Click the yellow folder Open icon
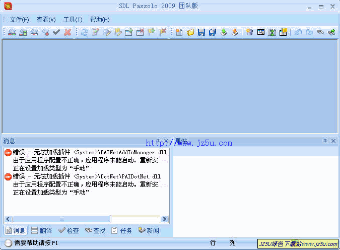Screen dimensions: 340x250 point(190,32)
